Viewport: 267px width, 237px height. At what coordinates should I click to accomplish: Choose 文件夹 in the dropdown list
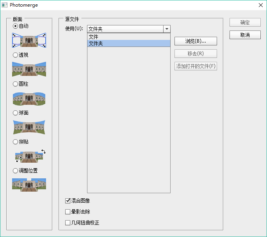point(129,43)
